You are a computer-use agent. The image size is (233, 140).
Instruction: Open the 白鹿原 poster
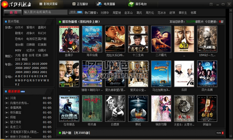(x=115, y=109)
